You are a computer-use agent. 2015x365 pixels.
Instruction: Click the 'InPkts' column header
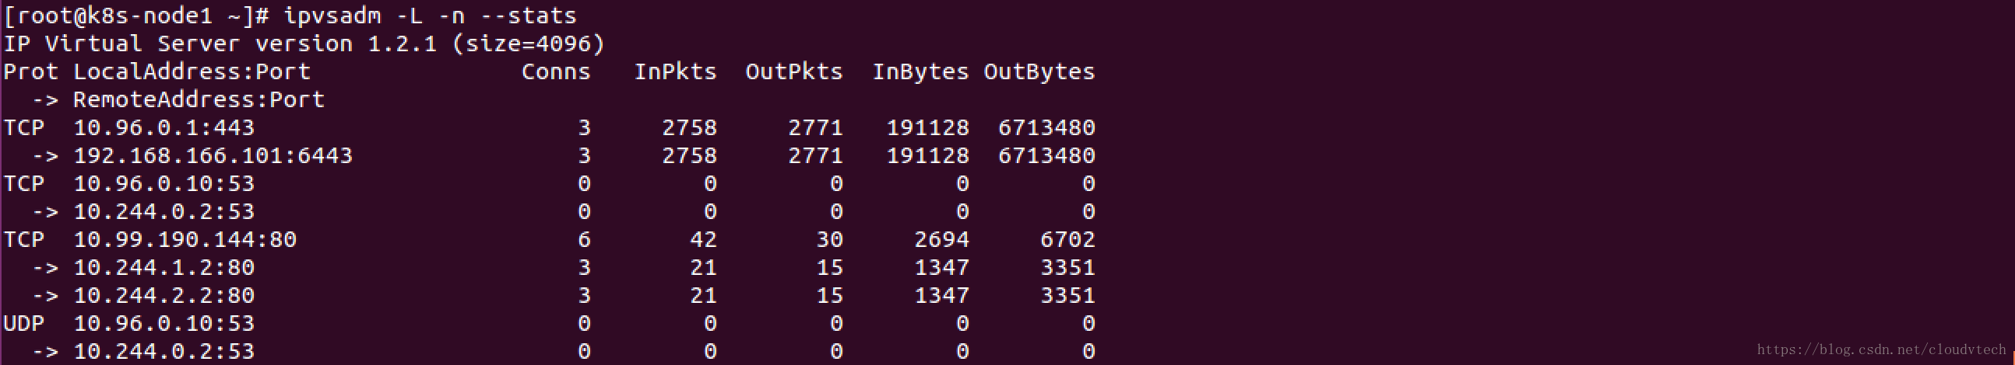click(676, 71)
